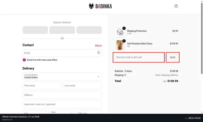203x122 pixels.
Task: Click the Shipping Protection box icon
Action: 120,32
